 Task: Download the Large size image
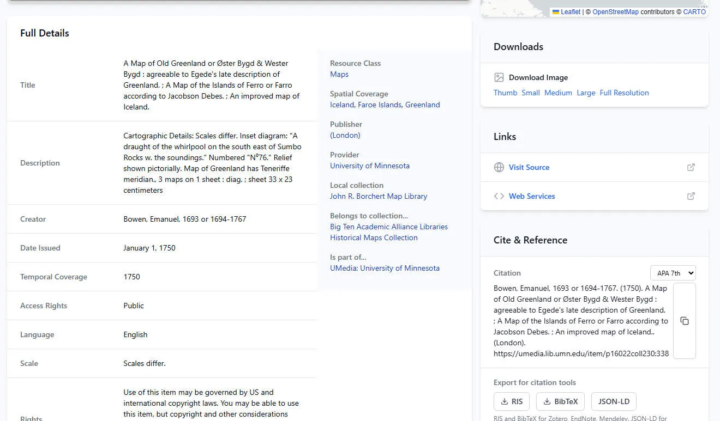[586, 93]
